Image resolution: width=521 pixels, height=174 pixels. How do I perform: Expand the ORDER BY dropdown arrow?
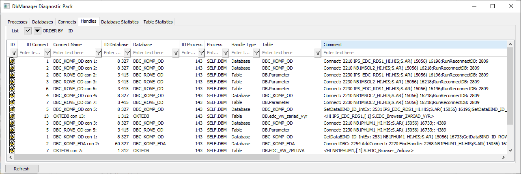[x=37, y=31]
